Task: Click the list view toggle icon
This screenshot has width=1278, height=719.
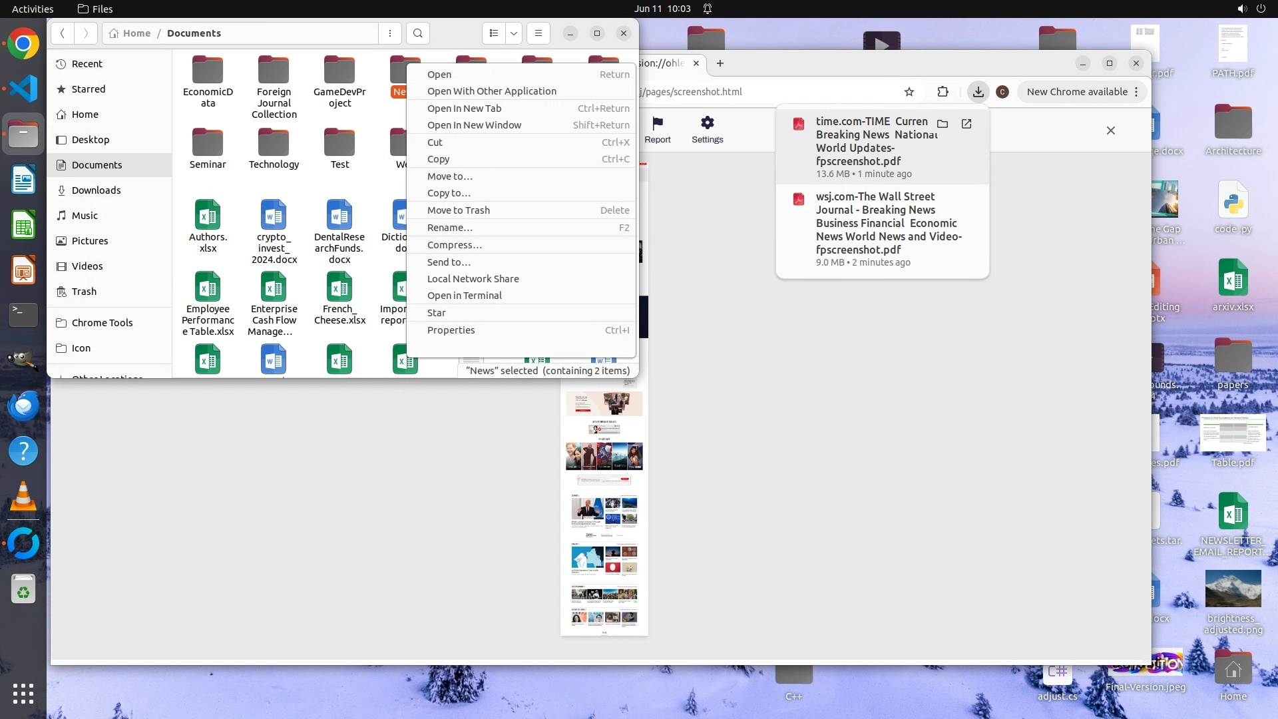Action: pyautogui.click(x=493, y=33)
